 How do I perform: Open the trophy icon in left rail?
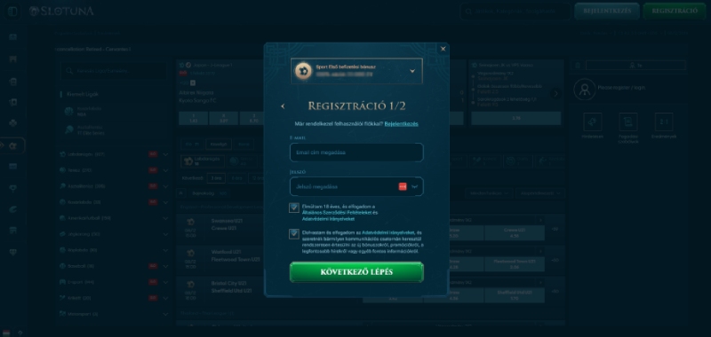click(x=12, y=188)
